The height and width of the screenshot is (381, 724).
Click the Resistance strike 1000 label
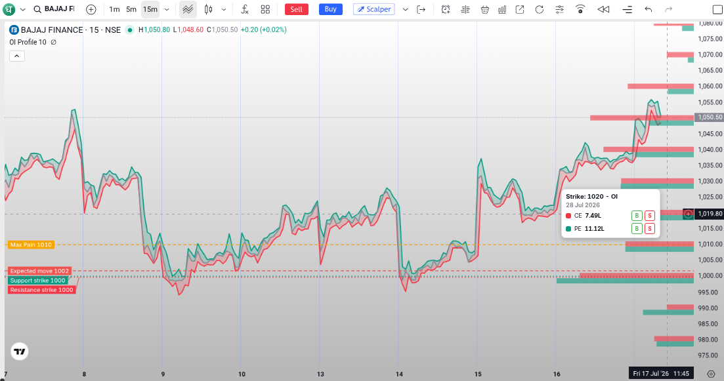[x=41, y=290]
